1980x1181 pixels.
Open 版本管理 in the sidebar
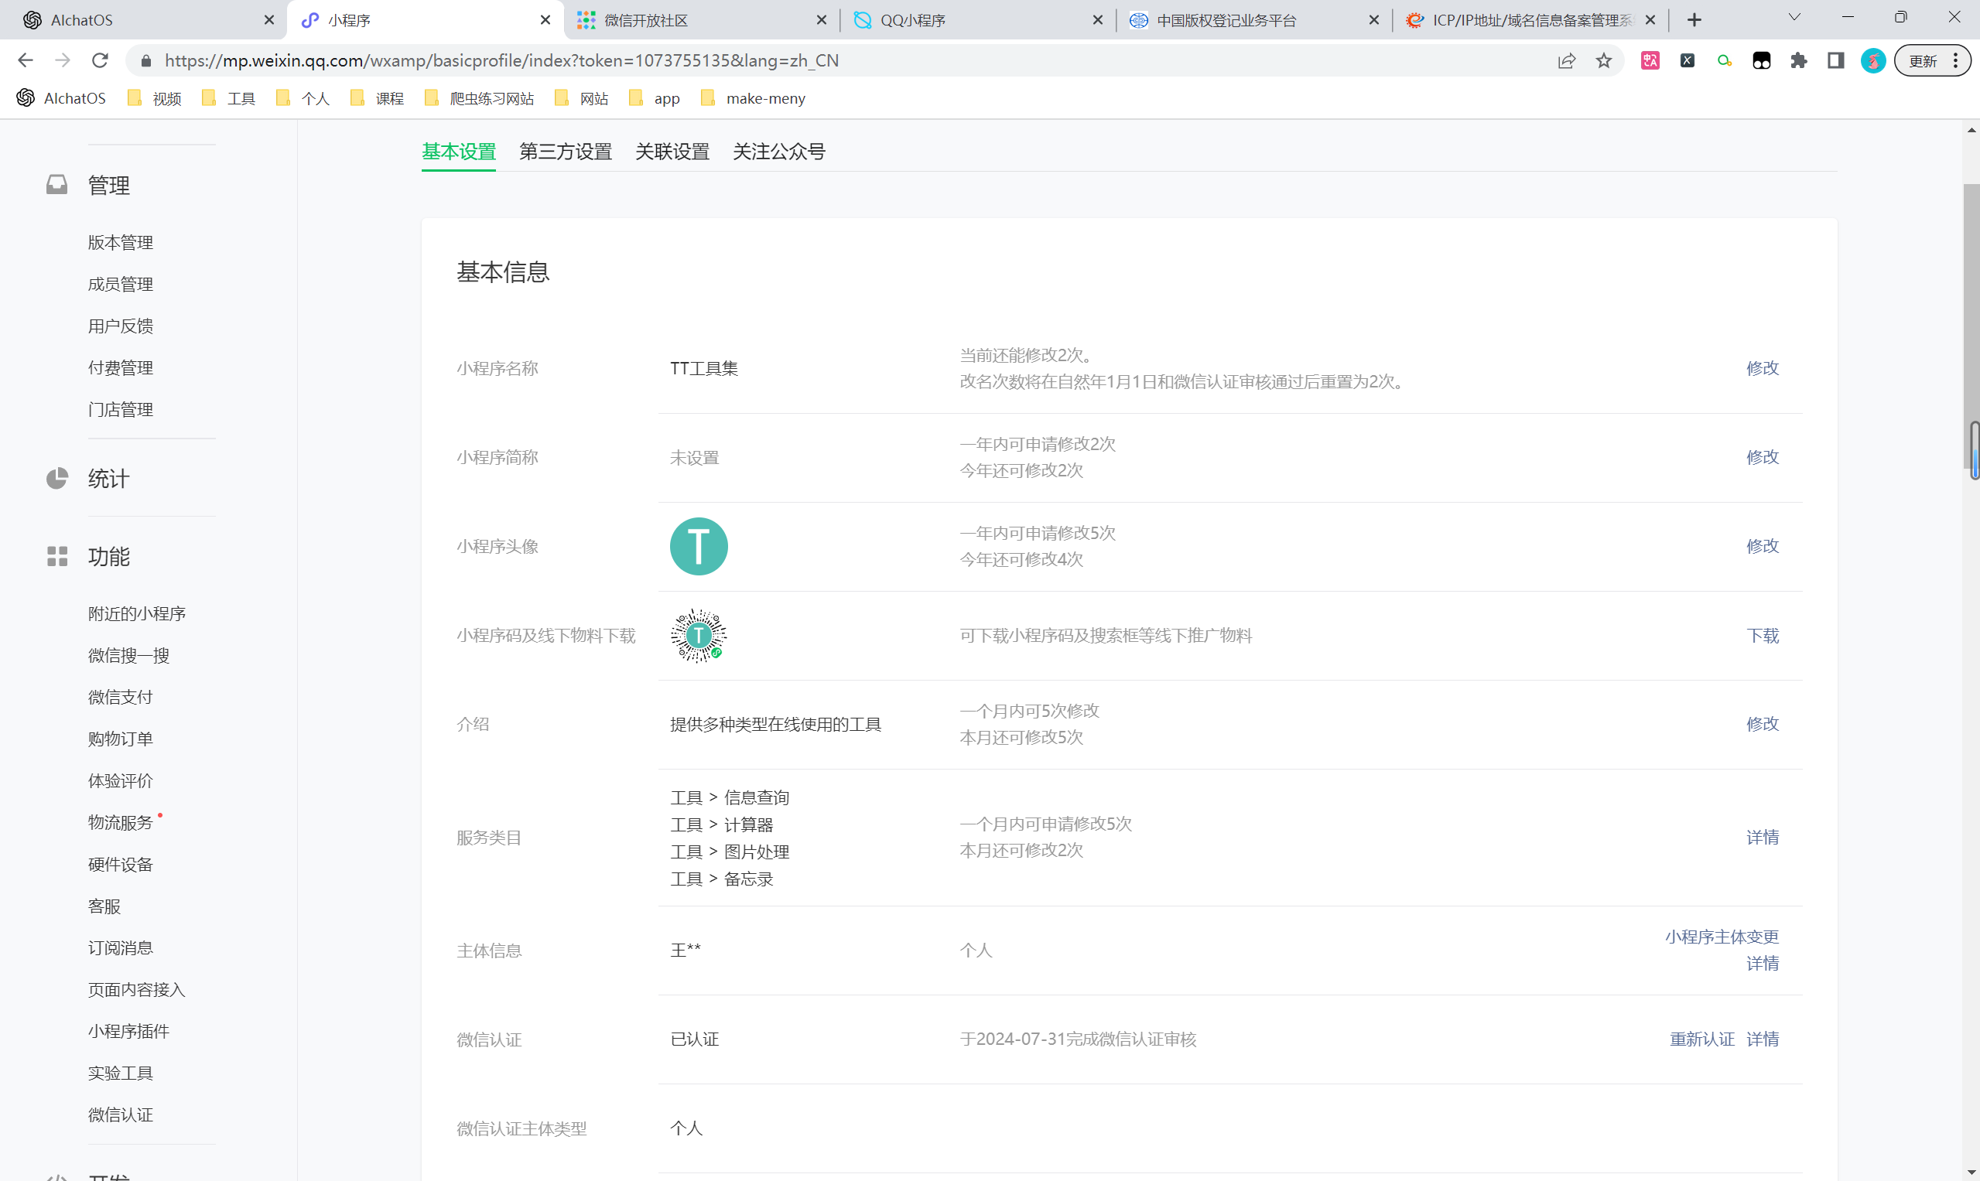tap(120, 242)
